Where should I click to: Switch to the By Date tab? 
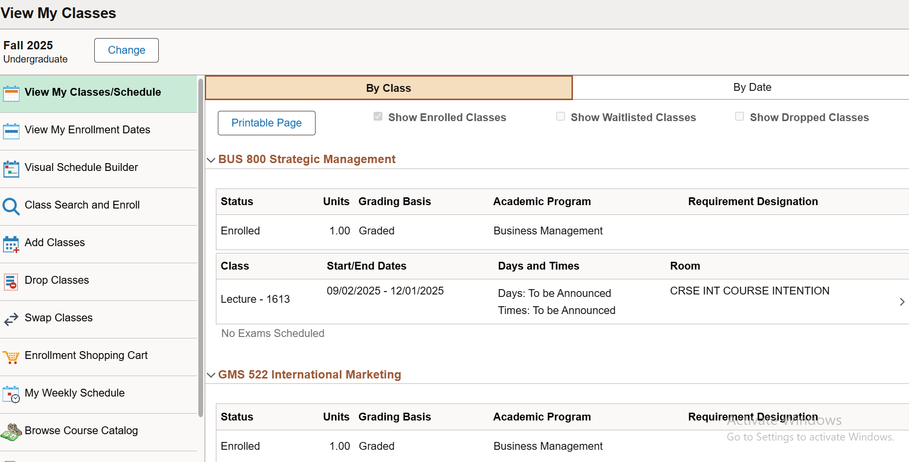click(x=752, y=87)
